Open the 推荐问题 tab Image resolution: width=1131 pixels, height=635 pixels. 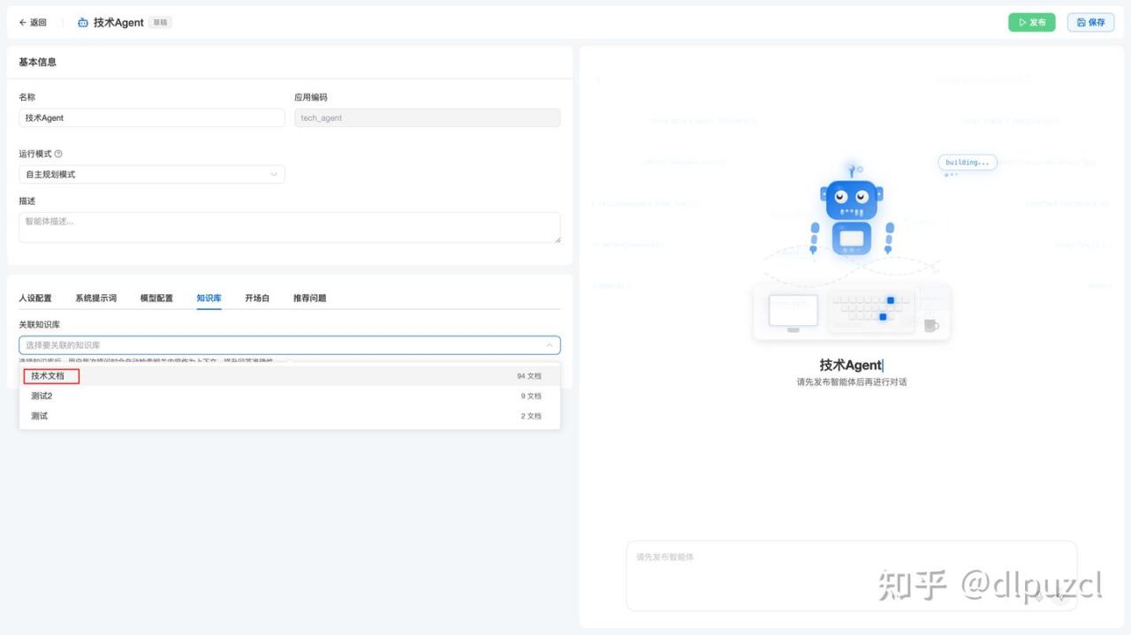[x=309, y=299]
